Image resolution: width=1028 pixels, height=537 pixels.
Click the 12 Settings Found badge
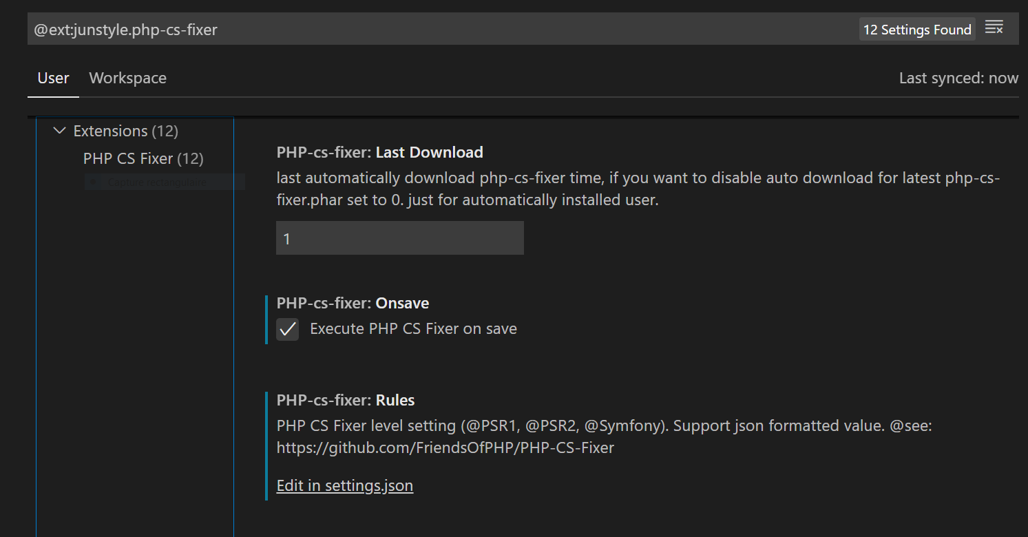click(x=917, y=30)
